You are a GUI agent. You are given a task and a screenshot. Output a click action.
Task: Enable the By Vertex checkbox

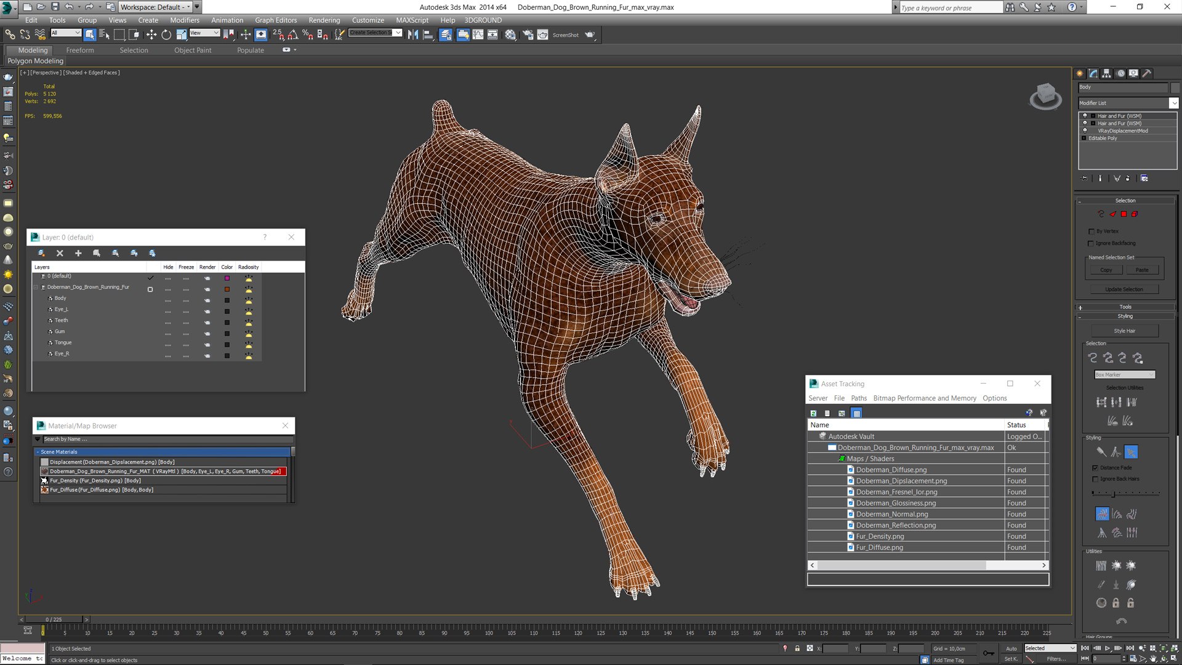click(1091, 232)
